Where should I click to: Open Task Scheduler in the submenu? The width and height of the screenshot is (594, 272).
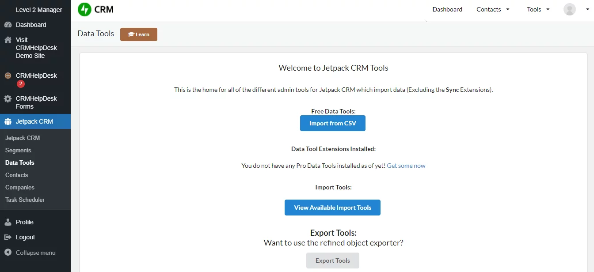(25, 200)
